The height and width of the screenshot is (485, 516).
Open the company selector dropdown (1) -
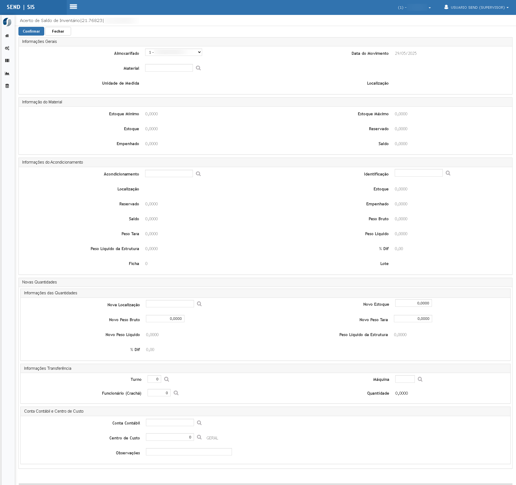[414, 8]
